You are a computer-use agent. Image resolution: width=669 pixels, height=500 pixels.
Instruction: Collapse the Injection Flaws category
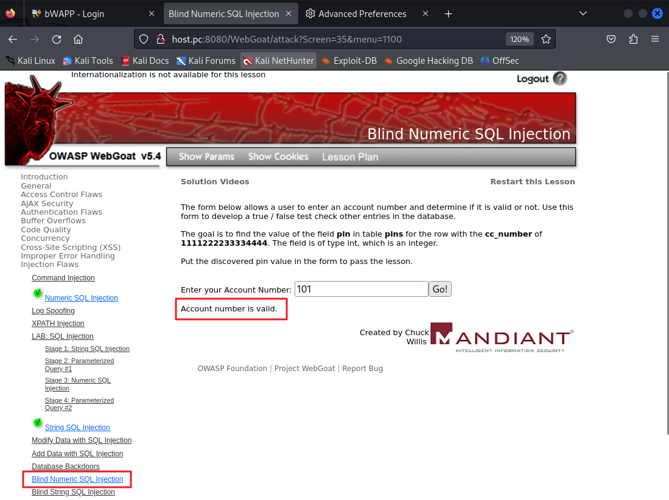49,264
